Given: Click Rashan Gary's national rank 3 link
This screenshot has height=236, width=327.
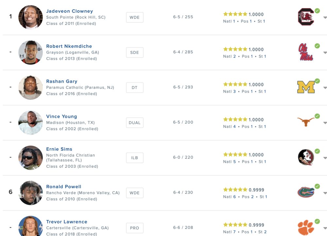Looking at the screenshot, I should click(x=234, y=92).
